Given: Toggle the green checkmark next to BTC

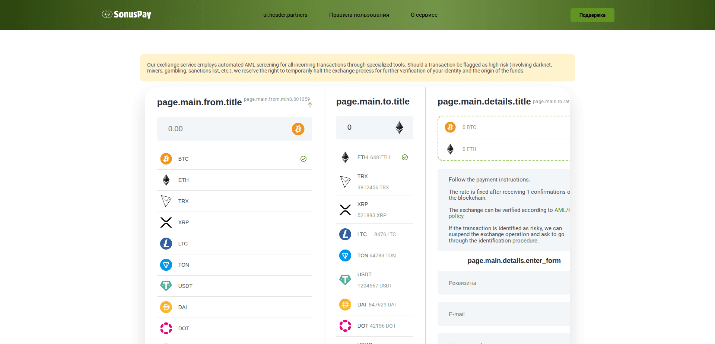Looking at the screenshot, I should (x=303, y=159).
